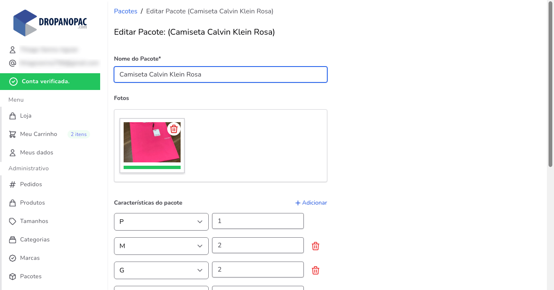The height and width of the screenshot is (290, 554).
Task: Click the Pacotes box icon in sidebar
Action: [x=13, y=277]
